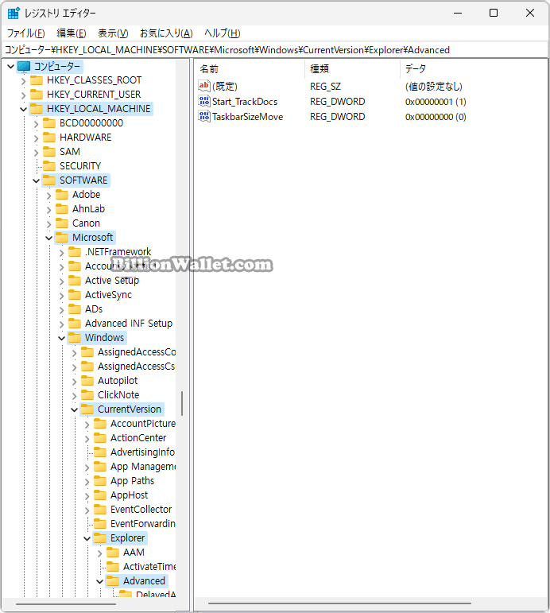This screenshot has width=550, height=613.
Task: Select the .NETFramework tree key
Action: (x=118, y=252)
